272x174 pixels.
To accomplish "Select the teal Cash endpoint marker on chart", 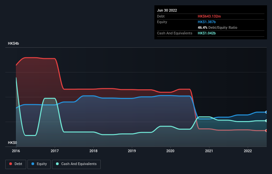I will (266, 121).
